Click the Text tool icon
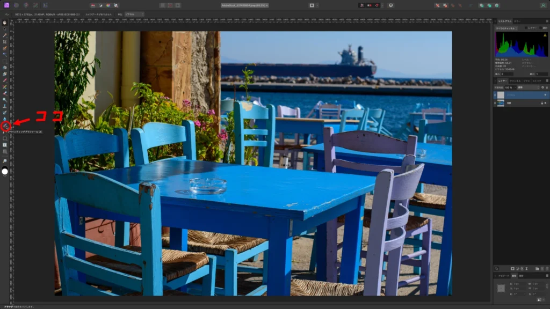Screen dimensions: 550x309 [x=5, y=145]
